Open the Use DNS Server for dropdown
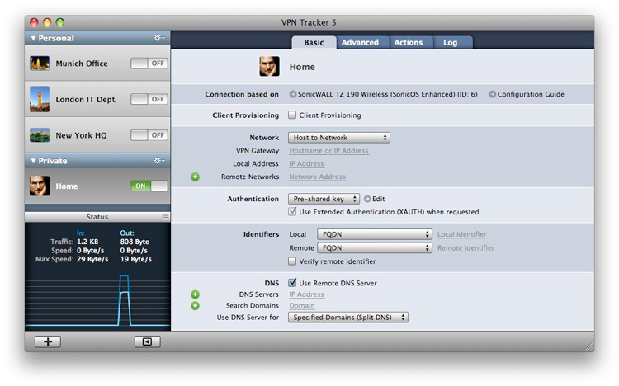Screen dimensions: 619x386 click(x=348, y=318)
